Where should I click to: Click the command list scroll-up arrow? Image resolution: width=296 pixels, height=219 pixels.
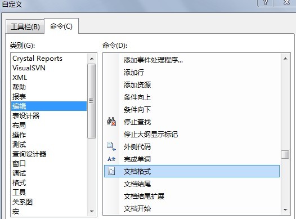285,59
